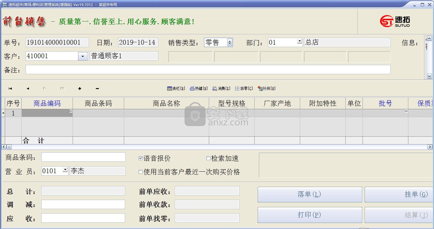Go to the first record navigator arrow
Viewport: 434px width, 229px height.
(10, 88)
